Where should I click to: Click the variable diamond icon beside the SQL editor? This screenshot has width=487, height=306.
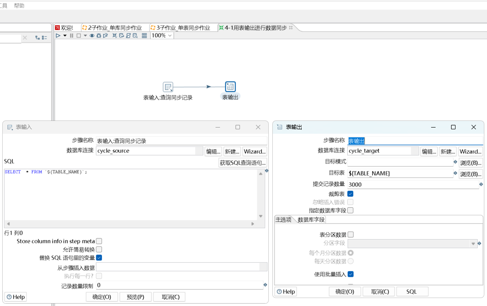pos(267,171)
